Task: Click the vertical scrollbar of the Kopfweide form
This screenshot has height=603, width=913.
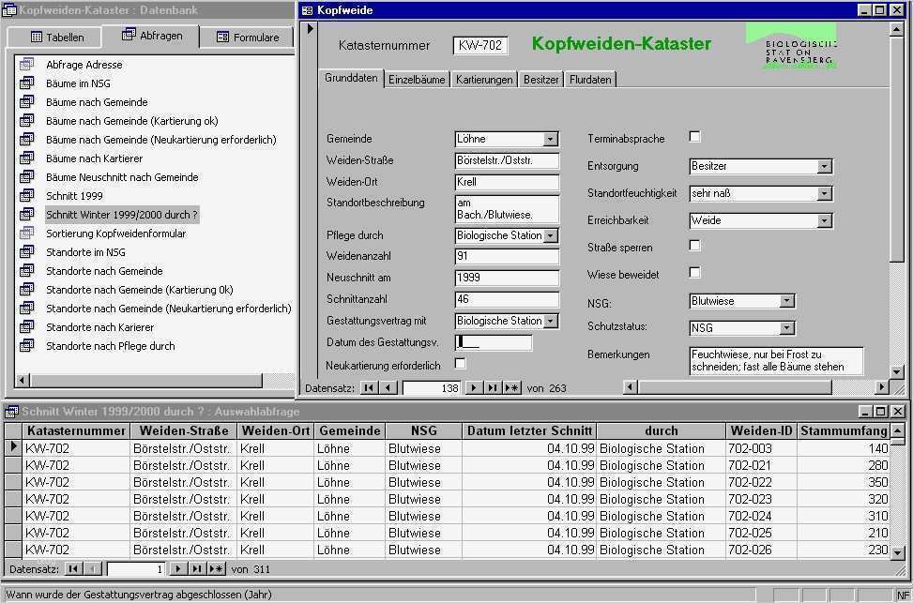Action: coord(897,200)
